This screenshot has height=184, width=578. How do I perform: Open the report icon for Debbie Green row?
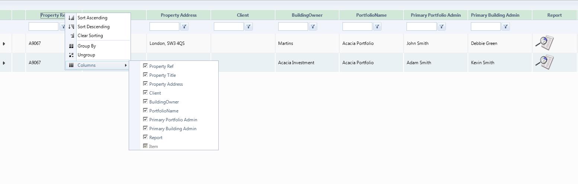(545, 43)
